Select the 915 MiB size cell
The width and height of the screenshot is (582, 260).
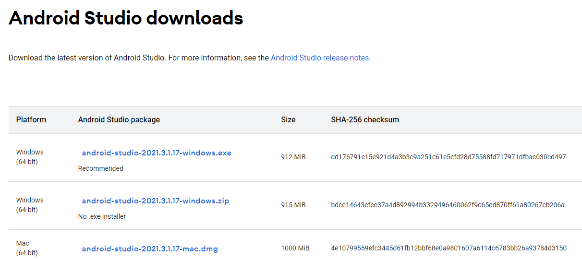[293, 205]
